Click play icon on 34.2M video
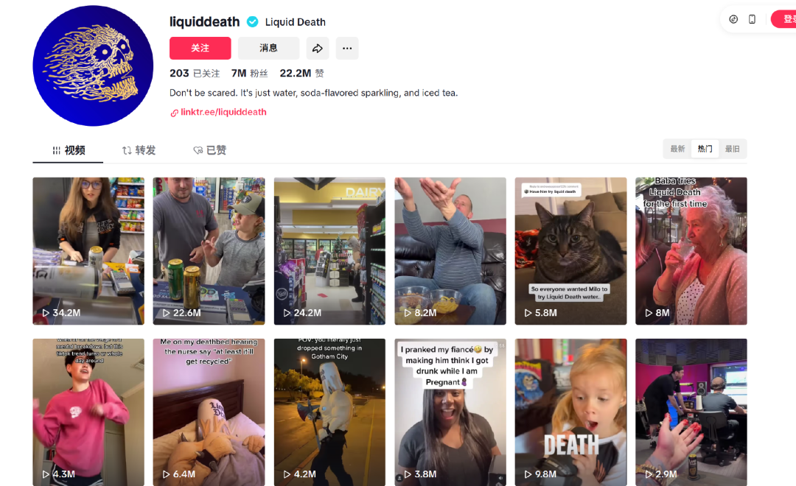 [46, 313]
